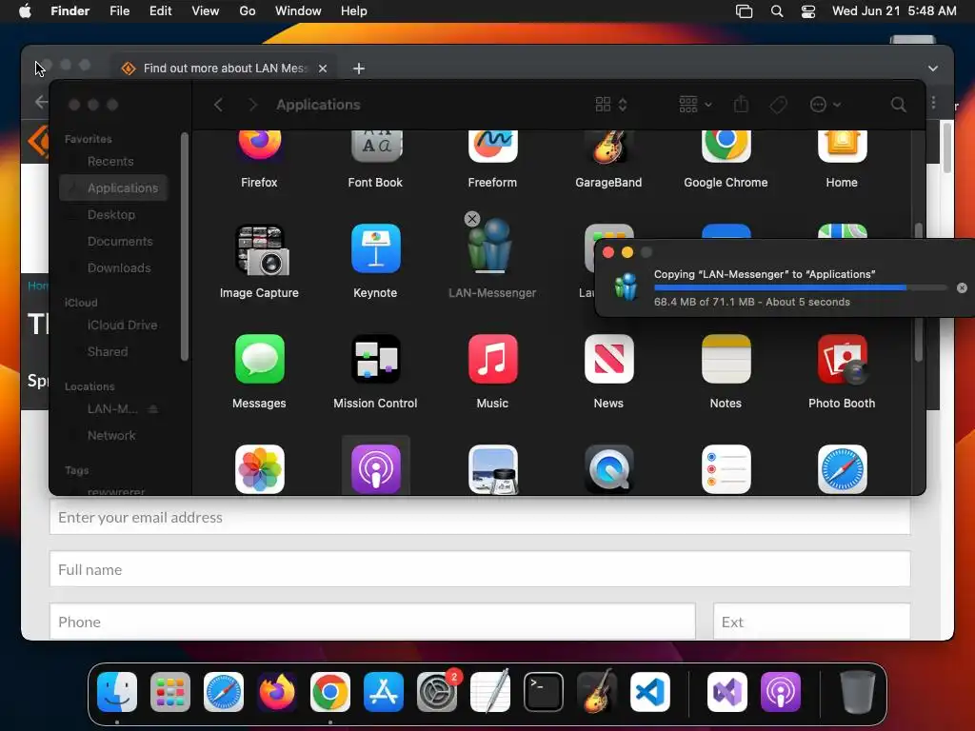This screenshot has width=975, height=731.
Task: Click the email address field in browser
Action: tap(480, 517)
